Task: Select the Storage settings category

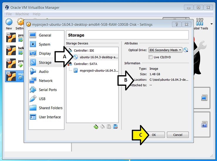Action: coord(46,62)
